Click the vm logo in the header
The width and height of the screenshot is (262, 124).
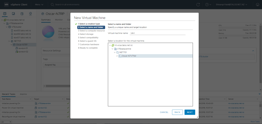coord(7,4)
